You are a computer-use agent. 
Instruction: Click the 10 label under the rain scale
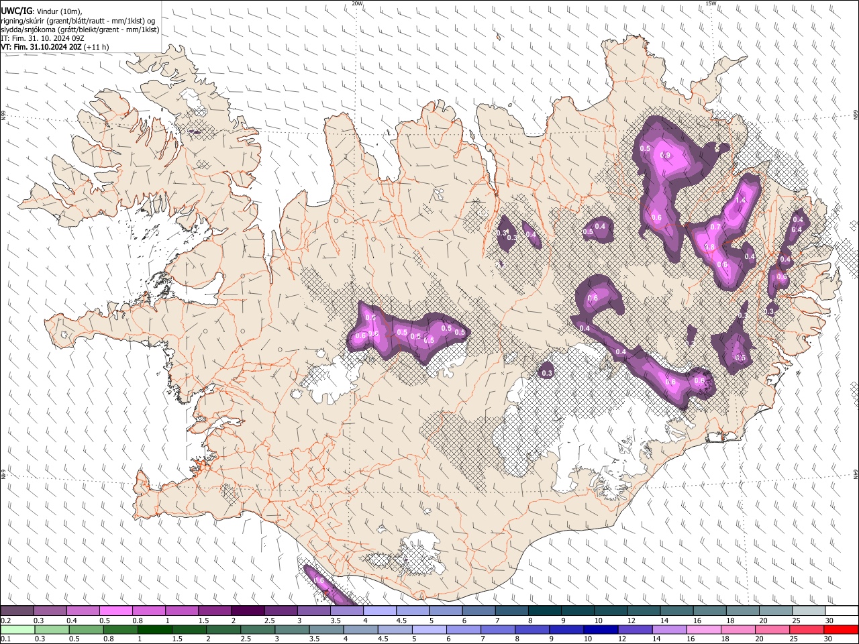click(588, 639)
